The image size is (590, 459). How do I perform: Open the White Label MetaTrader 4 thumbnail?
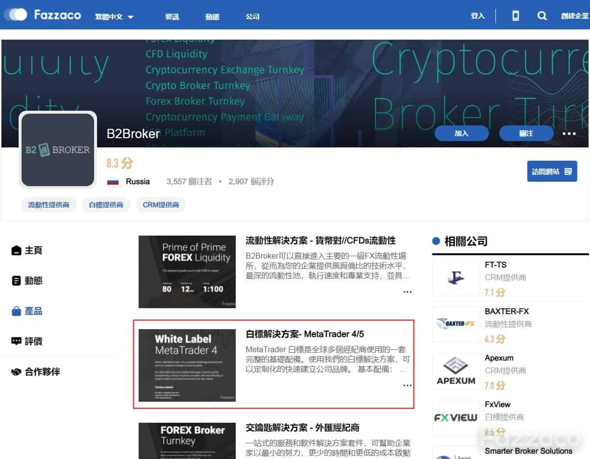187,365
